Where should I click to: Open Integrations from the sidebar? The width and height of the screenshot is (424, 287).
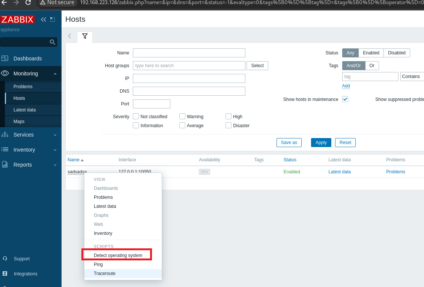26,274
